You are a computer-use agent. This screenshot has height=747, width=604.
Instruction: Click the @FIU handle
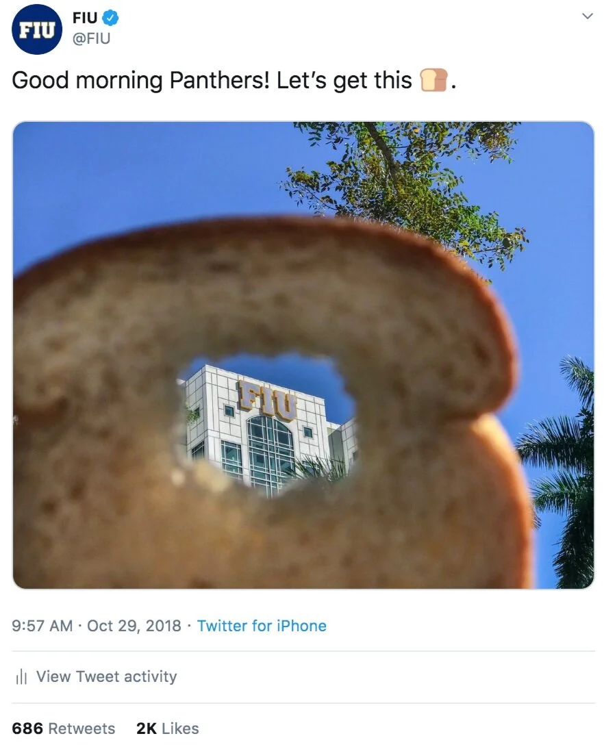pyautogui.click(x=91, y=38)
